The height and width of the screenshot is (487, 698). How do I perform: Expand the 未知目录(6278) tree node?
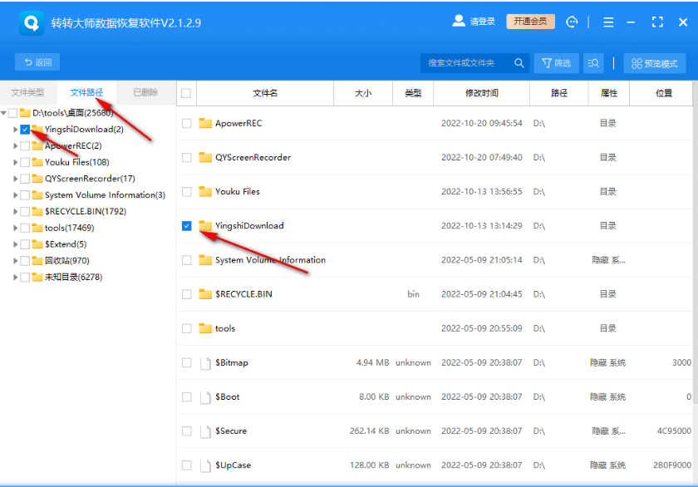(x=15, y=277)
